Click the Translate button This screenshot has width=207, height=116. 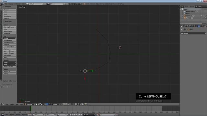[x=10, y=10]
